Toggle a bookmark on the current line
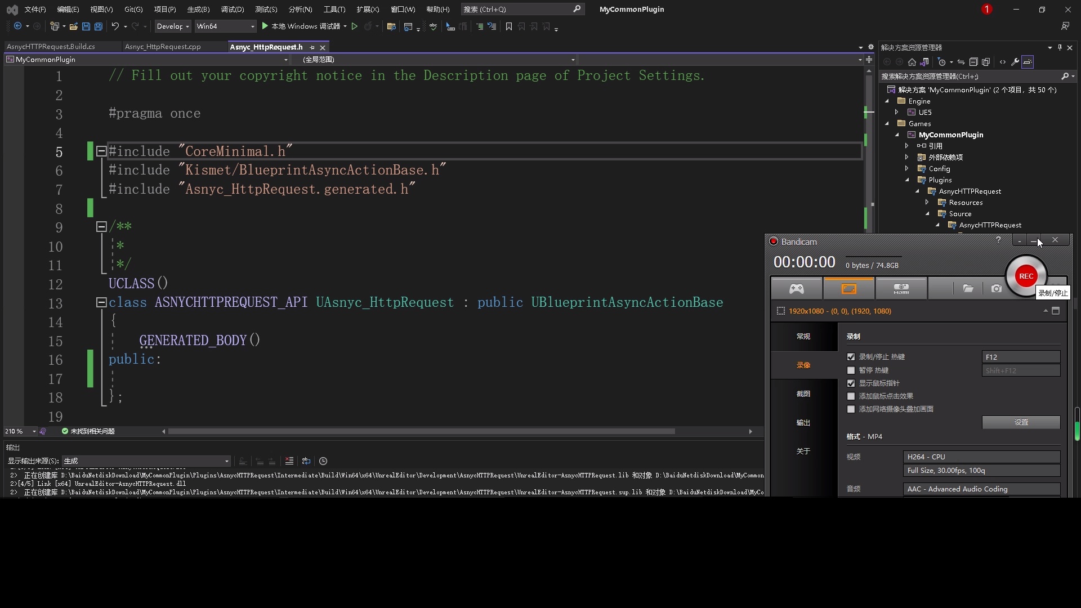 click(508, 26)
